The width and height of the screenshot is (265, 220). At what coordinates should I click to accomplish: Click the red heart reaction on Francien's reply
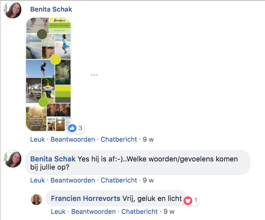tap(188, 201)
